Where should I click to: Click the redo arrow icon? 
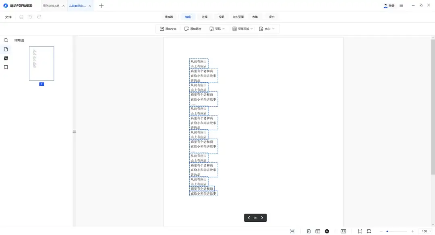[x=39, y=17]
